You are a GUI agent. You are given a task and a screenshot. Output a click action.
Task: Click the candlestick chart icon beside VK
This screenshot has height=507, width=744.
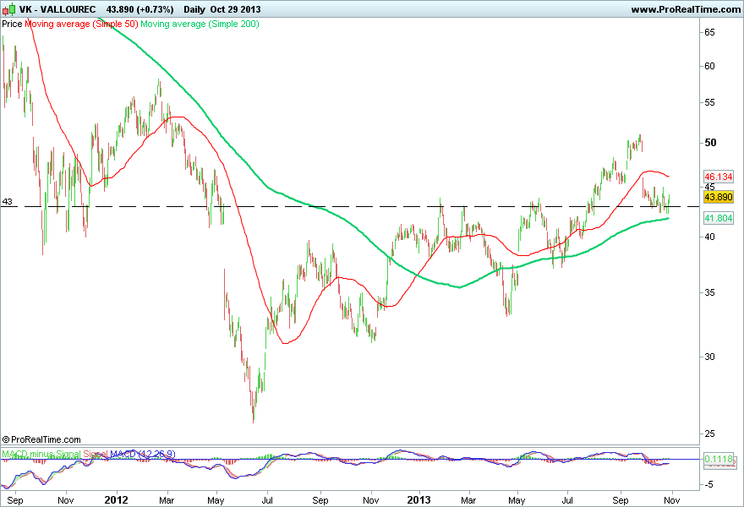(x=8, y=9)
